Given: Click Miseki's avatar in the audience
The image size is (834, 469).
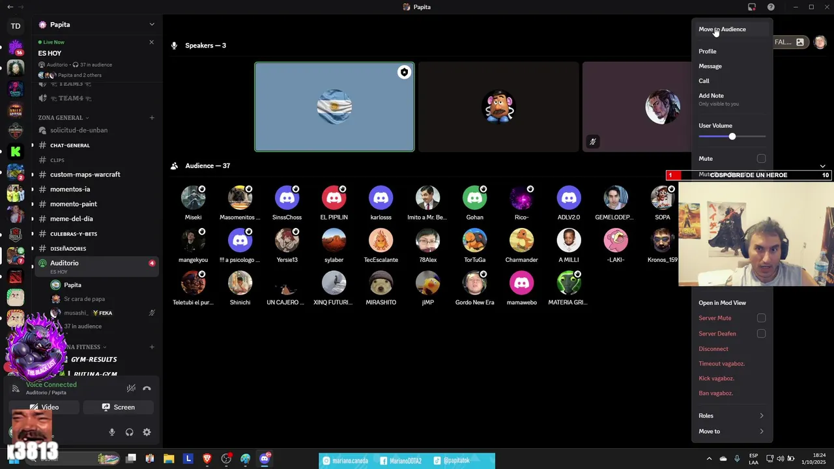Looking at the screenshot, I should (x=193, y=198).
